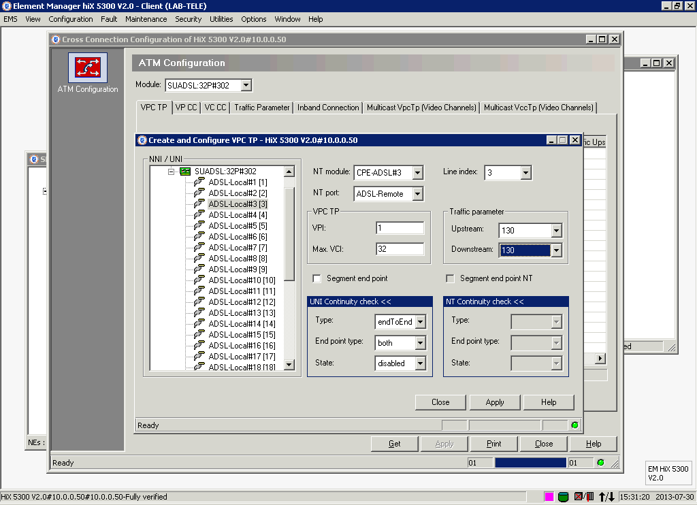Click the port icon beside ADSL-Local#2 [2]
The height and width of the screenshot is (505, 697).
click(199, 193)
